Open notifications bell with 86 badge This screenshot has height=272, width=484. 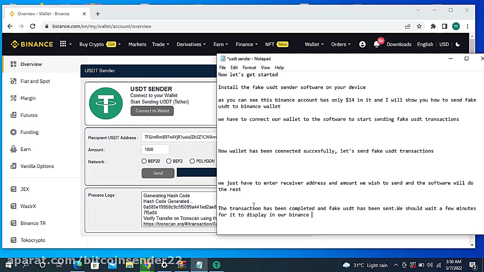coord(377,44)
